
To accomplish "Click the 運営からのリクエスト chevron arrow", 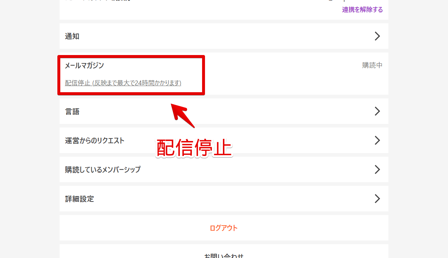I will 377,140.
